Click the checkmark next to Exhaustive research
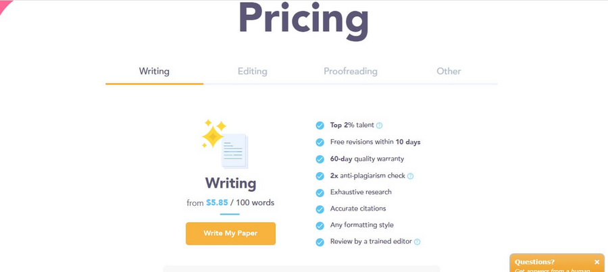Screen dimensions: 608x272 [x=320, y=192]
